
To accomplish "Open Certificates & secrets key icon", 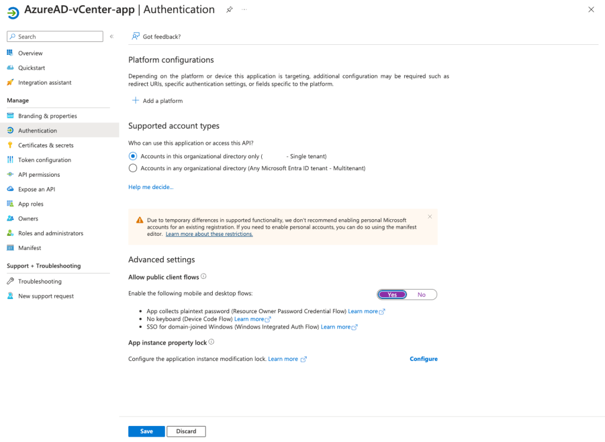I will [x=10, y=145].
